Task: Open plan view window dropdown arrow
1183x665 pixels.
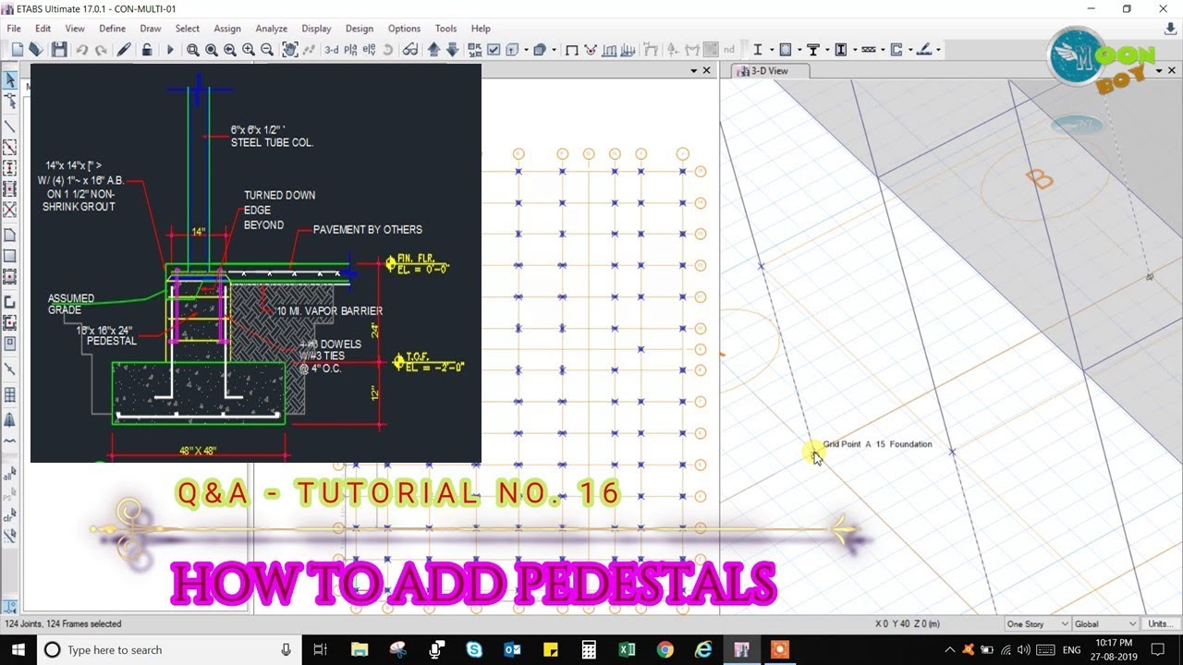Action: tap(694, 70)
